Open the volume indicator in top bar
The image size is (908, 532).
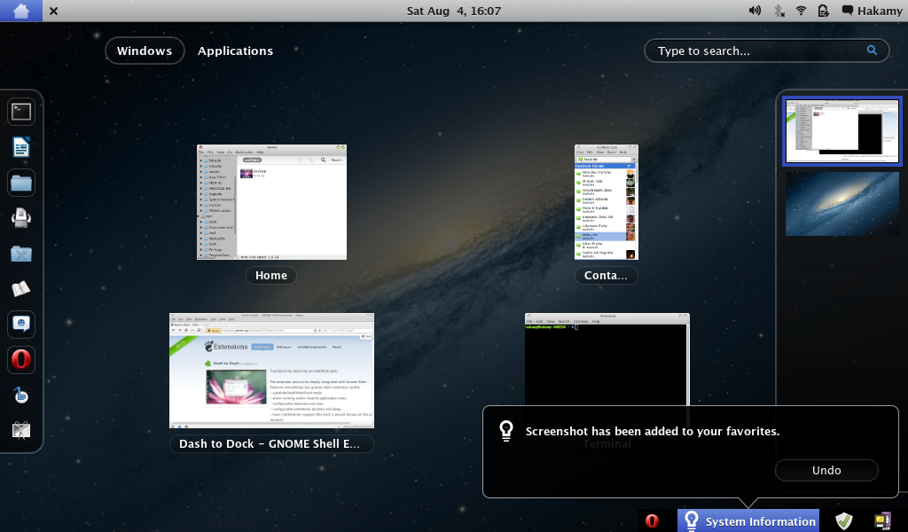pos(755,11)
